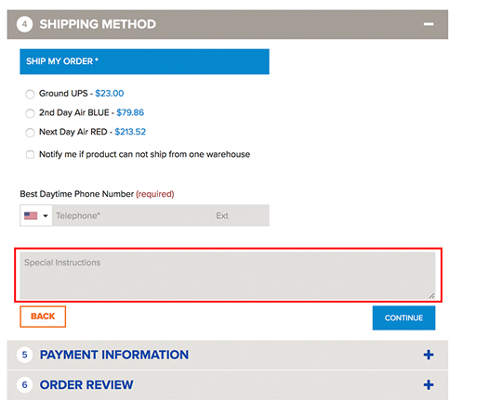Open the Payment Information section header
The image size is (501, 414).
[x=228, y=355]
